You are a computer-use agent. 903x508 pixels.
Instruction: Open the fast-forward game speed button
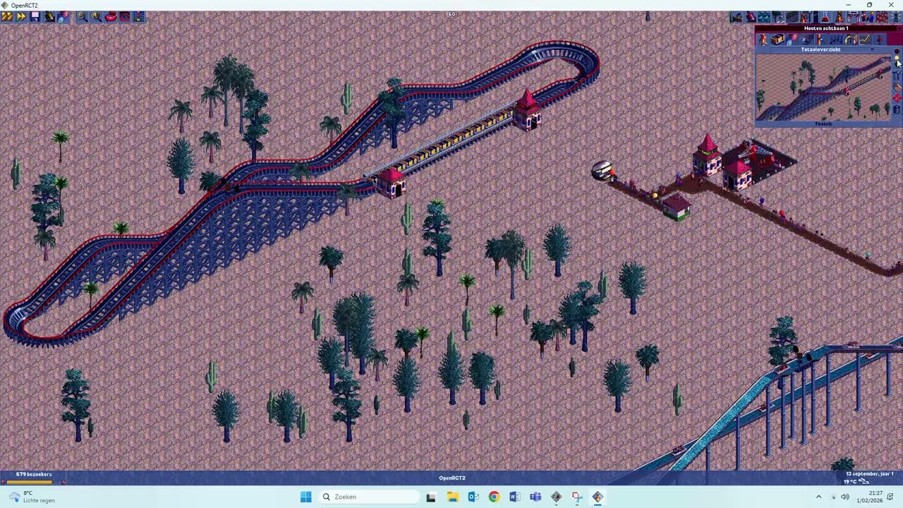[x=21, y=16]
